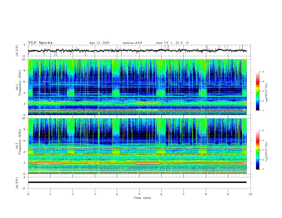Click the "-4" tick on ch.2 colorbar
The height and width of the screenshot is (218, 282).
coord(262,140)
